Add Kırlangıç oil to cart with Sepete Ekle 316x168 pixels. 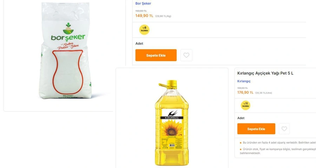(256, 129)
